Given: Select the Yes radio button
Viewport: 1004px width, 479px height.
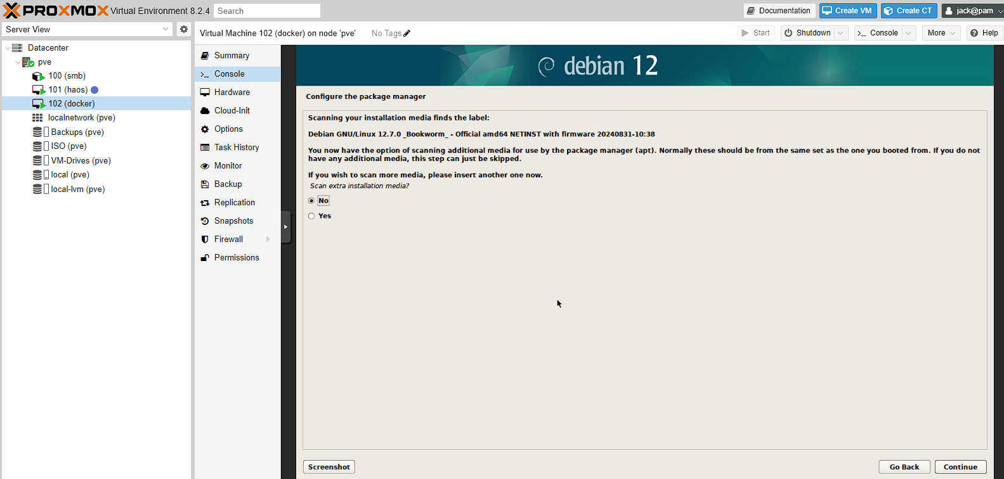Looking at the screenshot, I should [311, 216].
